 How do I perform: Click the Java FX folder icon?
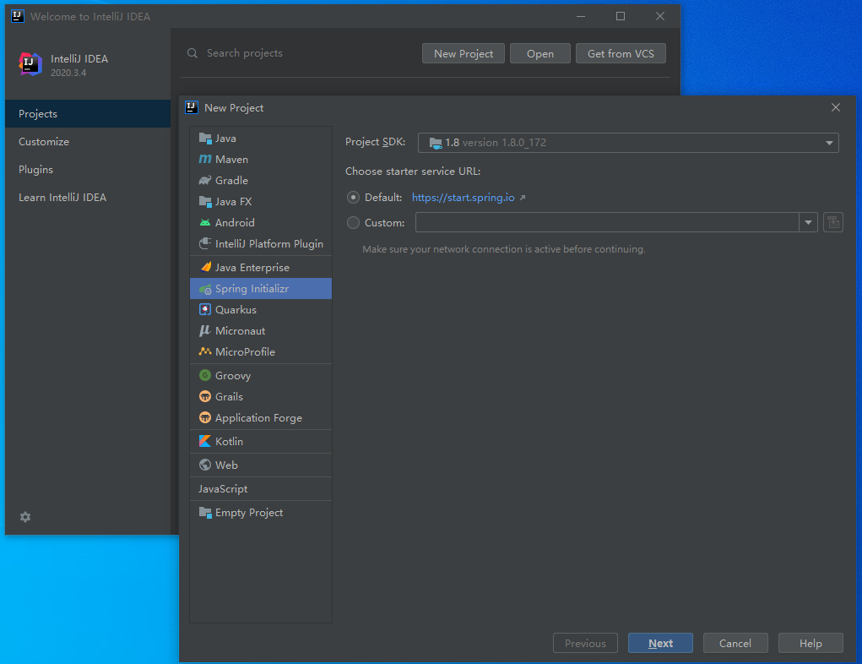point(205,201)
